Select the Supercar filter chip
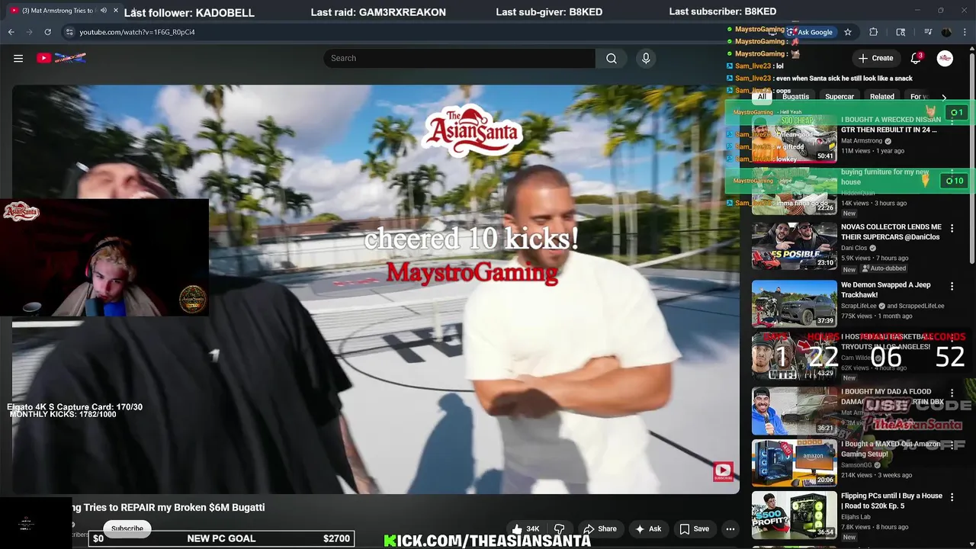The height and width of the screenshot is (549, 976). point(840,97)
